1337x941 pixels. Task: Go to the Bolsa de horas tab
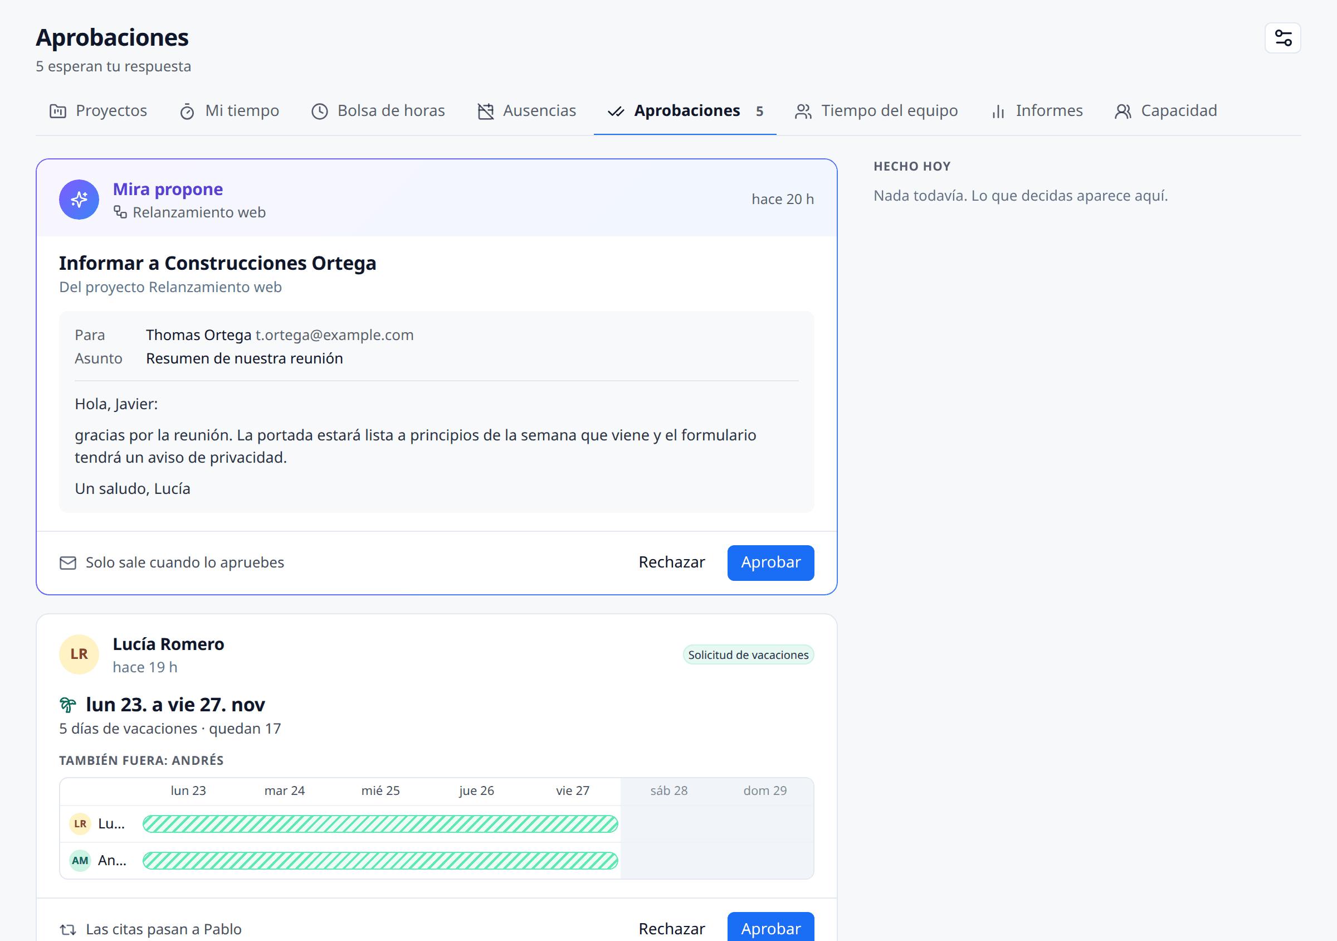pyautogui.click(x=378, y=111)
